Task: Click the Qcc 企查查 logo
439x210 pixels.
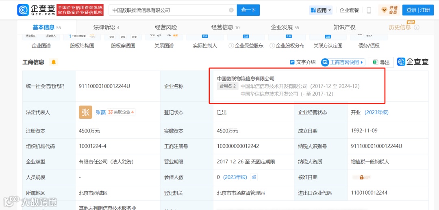Action: click(36, 10)
